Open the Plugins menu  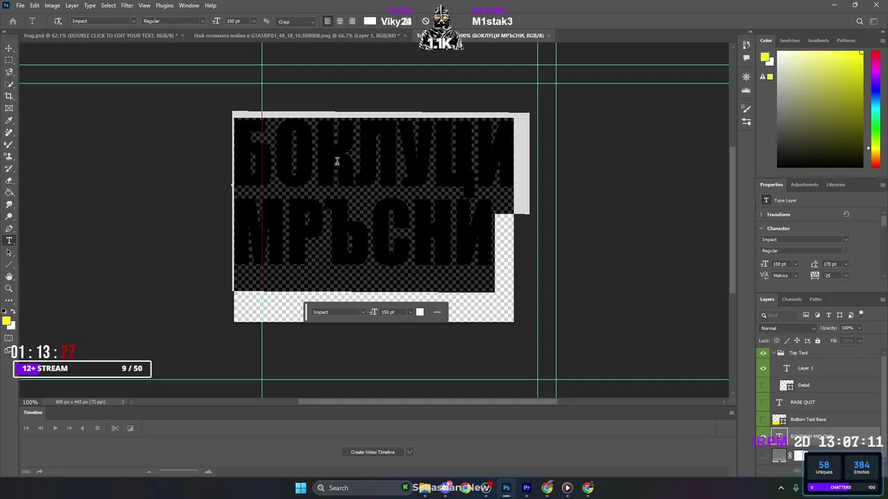point(164,6)
